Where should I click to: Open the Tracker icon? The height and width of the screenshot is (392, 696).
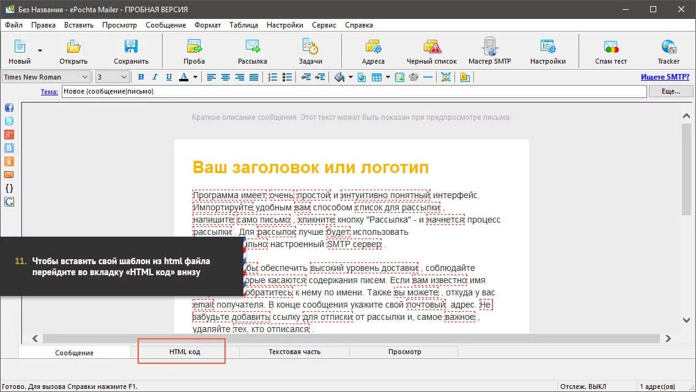click(668, 46)
